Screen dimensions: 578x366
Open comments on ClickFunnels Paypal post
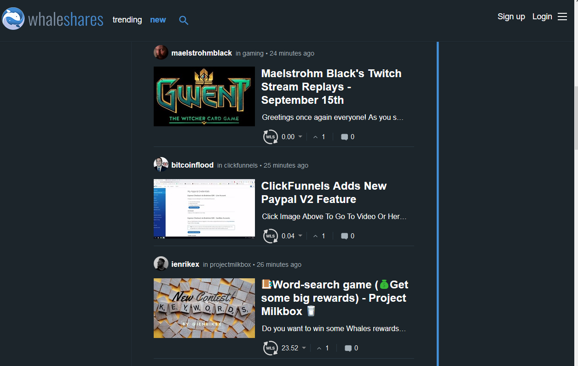(x=344, y=236)
